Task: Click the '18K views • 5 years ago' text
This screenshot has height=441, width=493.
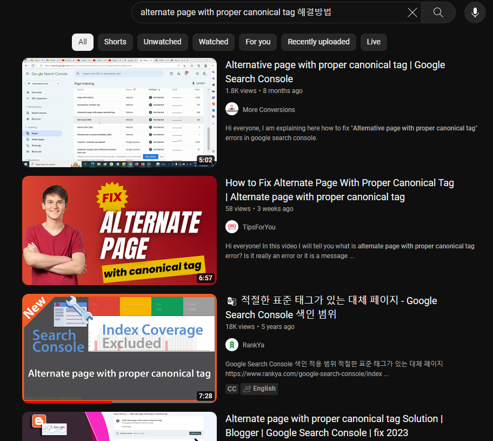Action: click(x=259, y=327)
